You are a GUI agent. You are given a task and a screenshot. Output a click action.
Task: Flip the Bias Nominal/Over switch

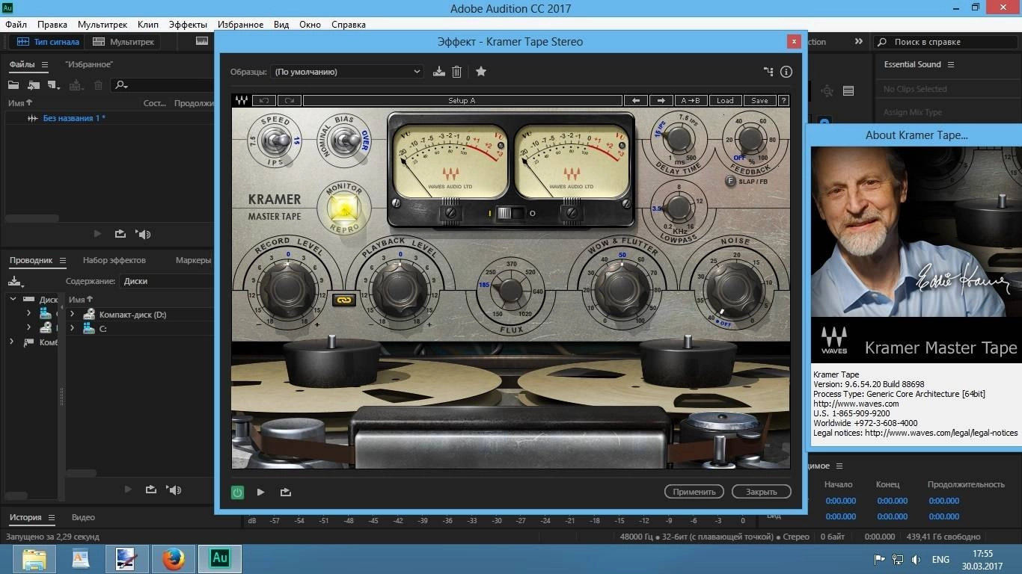tap(345, 140)
